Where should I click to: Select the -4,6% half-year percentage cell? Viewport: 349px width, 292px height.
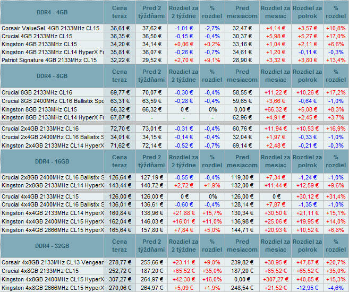click(336, 288)
